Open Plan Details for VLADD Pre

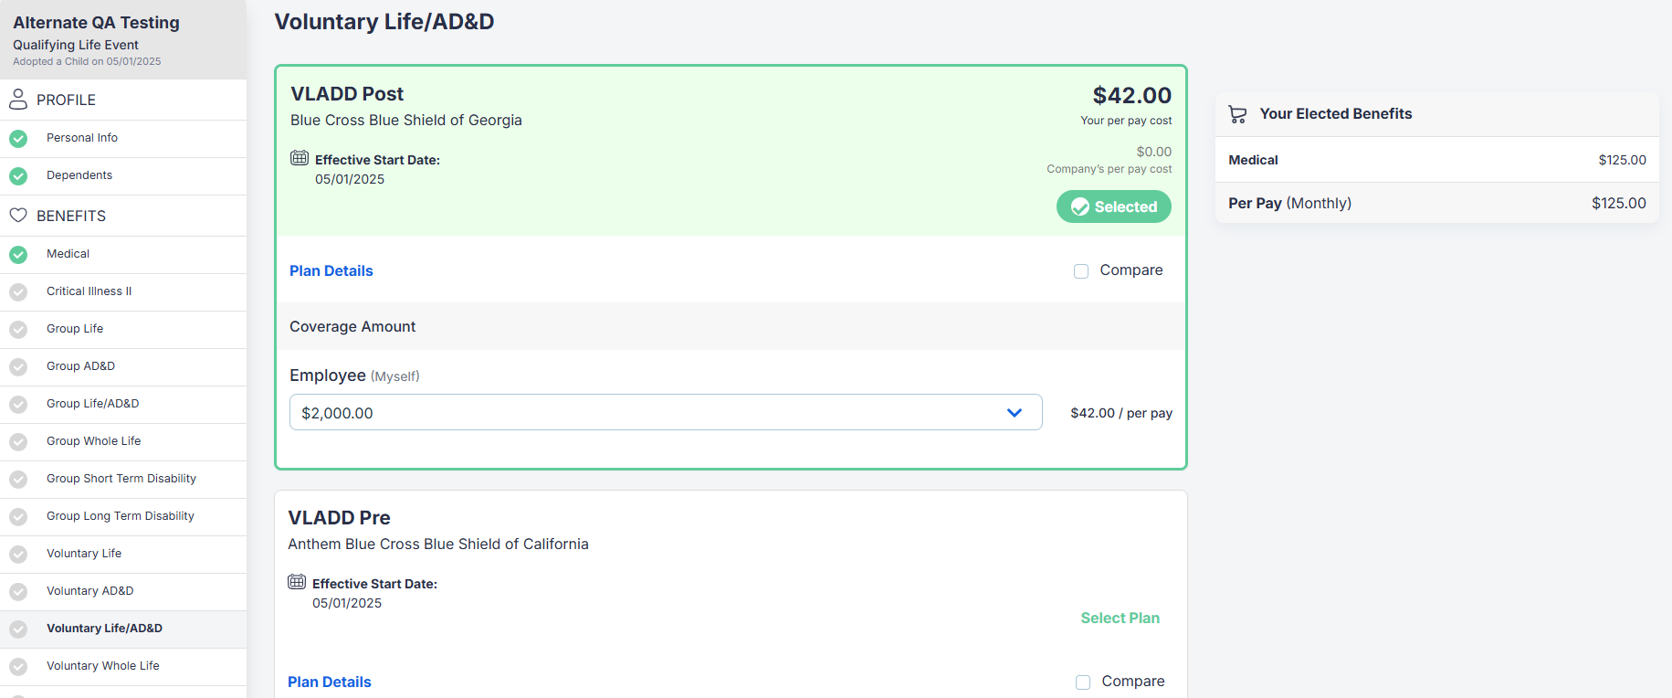(330, 682)
